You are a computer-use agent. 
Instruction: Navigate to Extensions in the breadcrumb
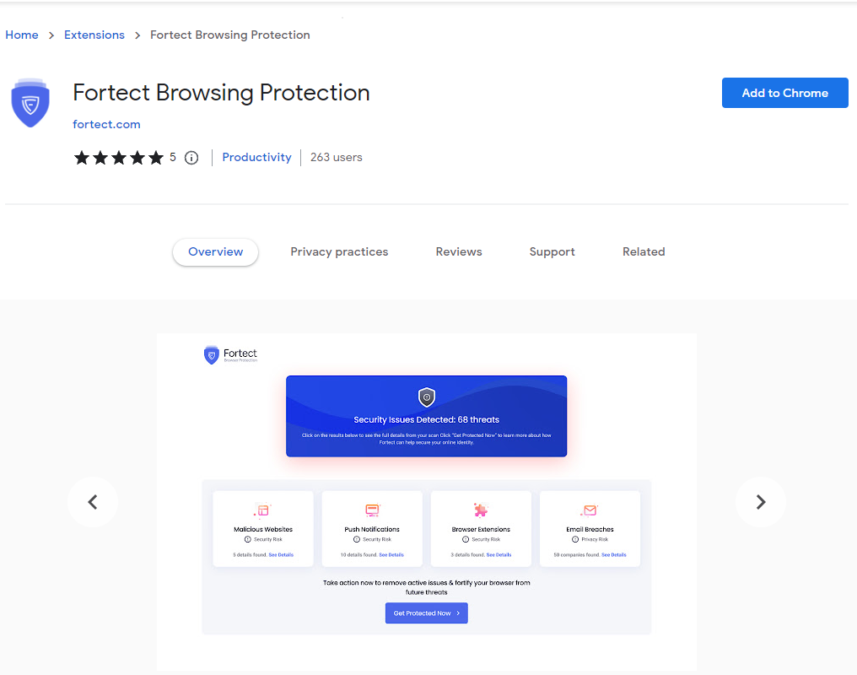(x=94, y=35)
